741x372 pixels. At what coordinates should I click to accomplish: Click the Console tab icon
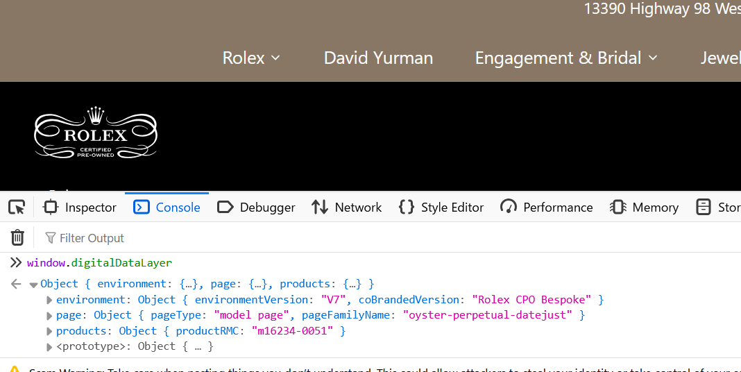[x=142, y=207]
